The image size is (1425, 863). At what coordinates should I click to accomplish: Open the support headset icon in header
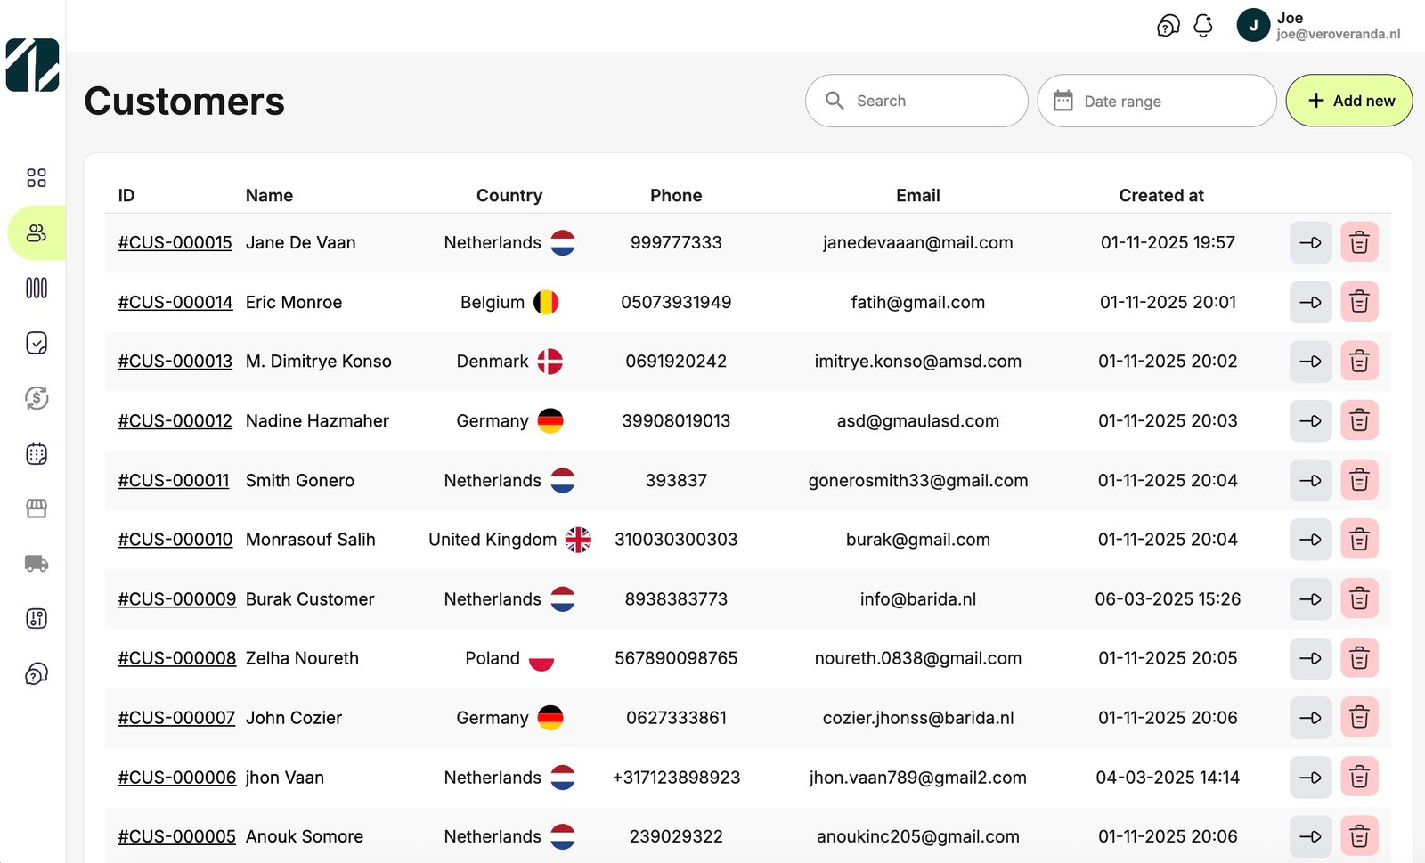click(x=1168, y=26)
